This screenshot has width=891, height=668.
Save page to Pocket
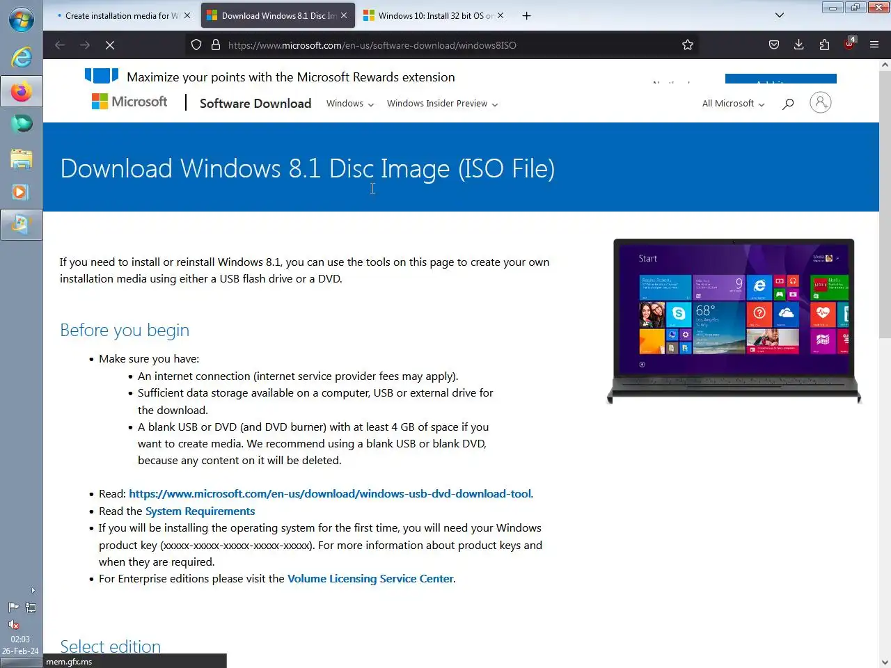774,45
